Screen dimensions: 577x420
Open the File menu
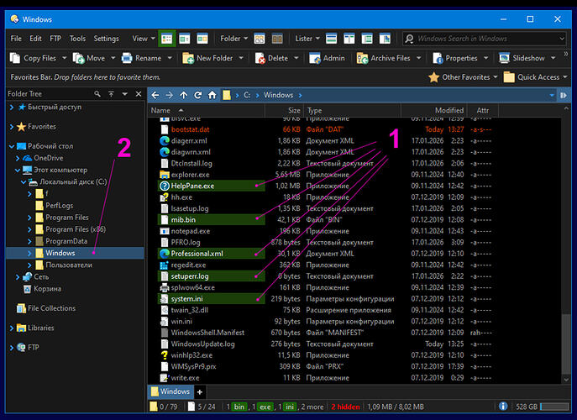click(x=16, y=39)
